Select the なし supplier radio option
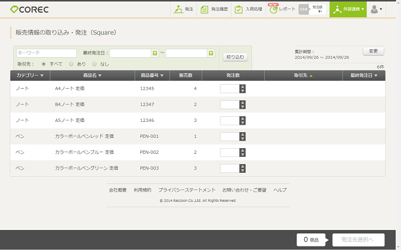The width and height of the screenshot is (401, 250). pyautogui.click(x=95, y=64)
